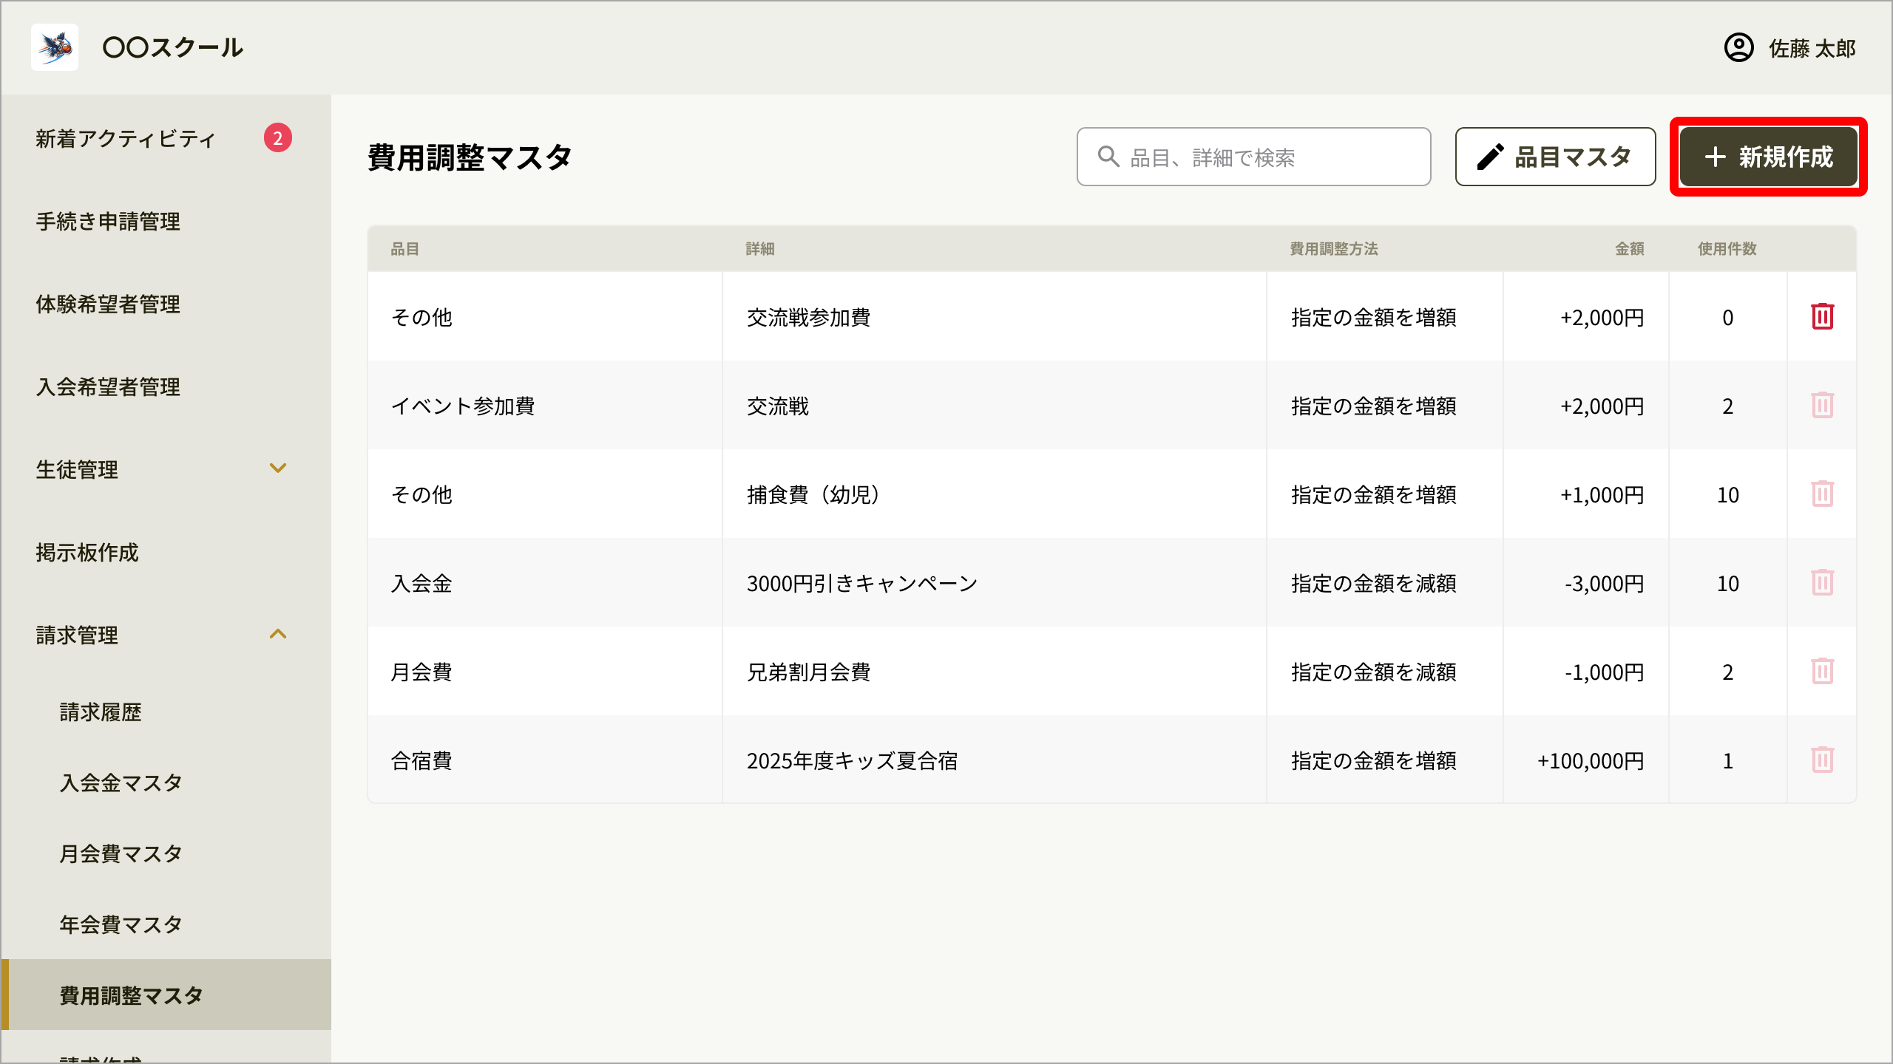
Task: Click the 兄弟割月会費 cell
Action: (995, 672)
